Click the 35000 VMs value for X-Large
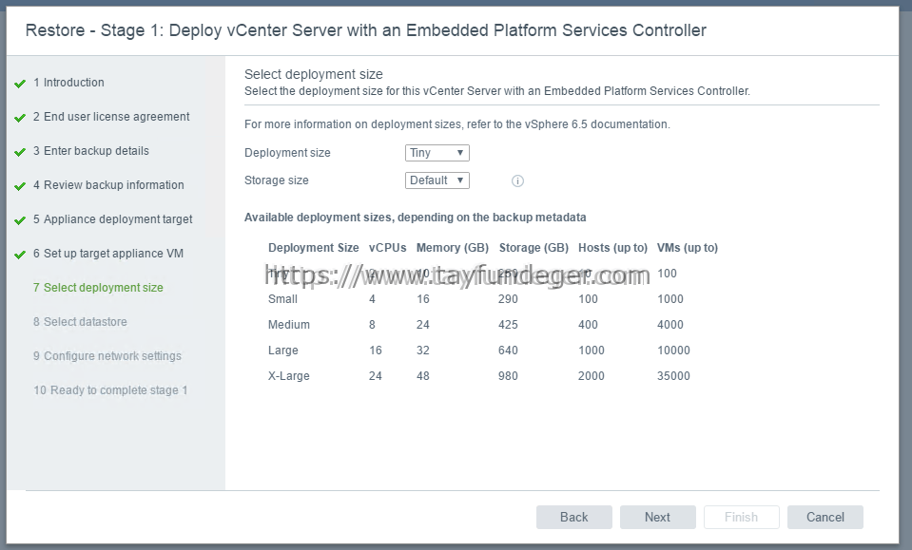This screenshot has height=550, width=912. click(673, 376)
